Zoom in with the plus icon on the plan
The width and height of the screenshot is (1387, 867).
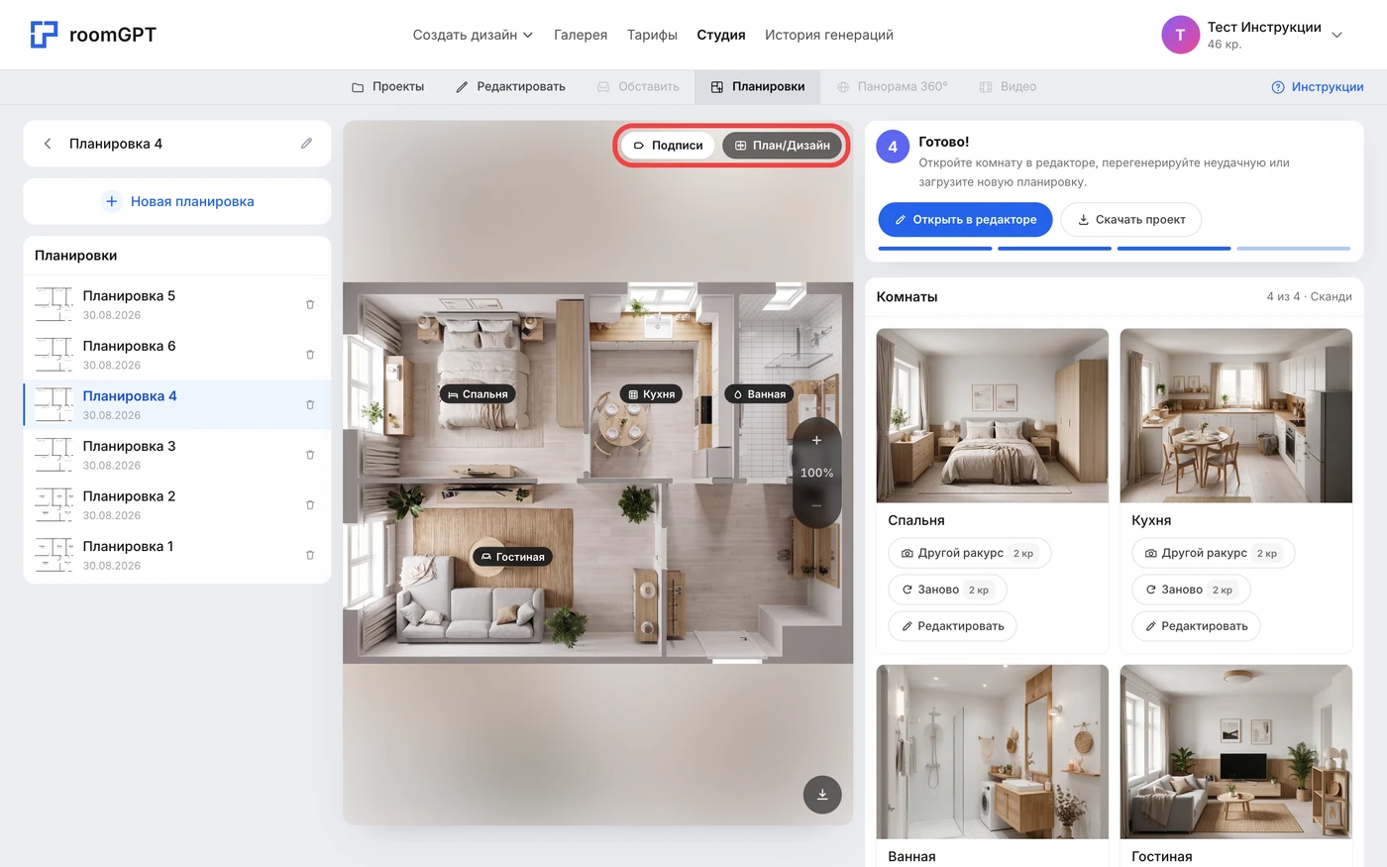pyautogui.click(x=816, y=441)
